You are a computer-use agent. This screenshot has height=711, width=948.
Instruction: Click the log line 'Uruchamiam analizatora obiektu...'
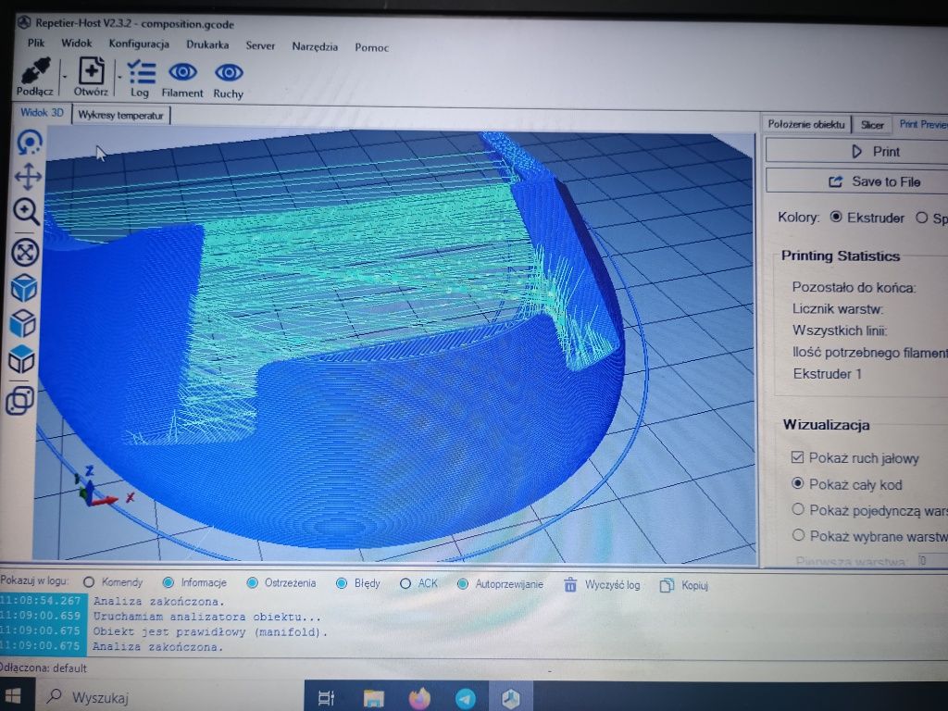[x=206, y=617]
